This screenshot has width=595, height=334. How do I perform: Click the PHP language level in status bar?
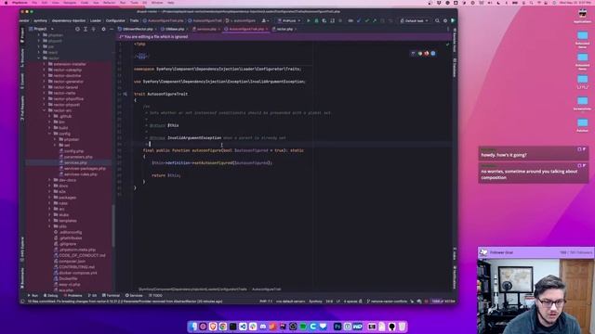click(x=266, y=302)
